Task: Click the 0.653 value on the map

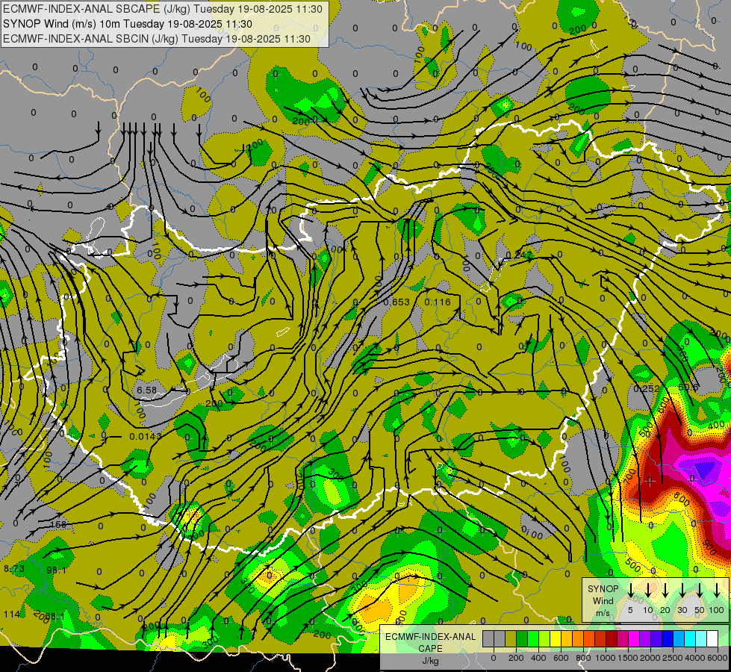Action: 396,302
